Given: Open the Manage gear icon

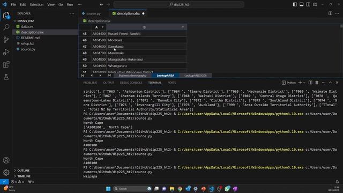Looking at the screenshot, I should pos(6,173).
